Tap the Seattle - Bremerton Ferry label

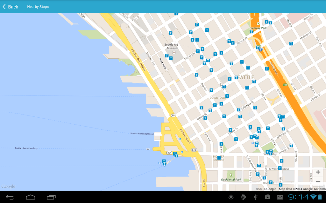(26, 148)
